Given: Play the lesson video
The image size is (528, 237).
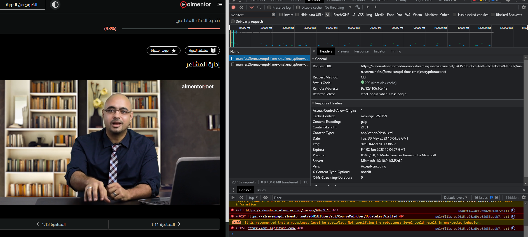Looking at the screenshot, I should click(110, 142).
